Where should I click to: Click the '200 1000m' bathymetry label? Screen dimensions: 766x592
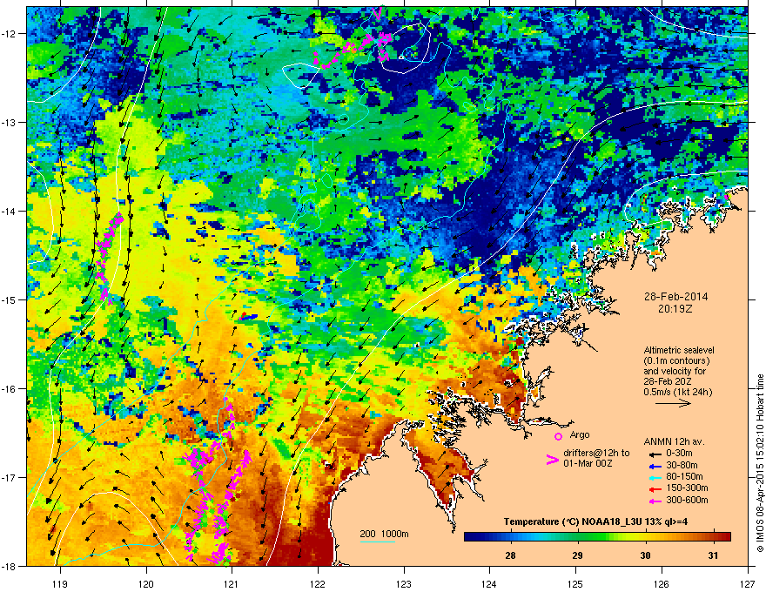(x=384, y=534)
